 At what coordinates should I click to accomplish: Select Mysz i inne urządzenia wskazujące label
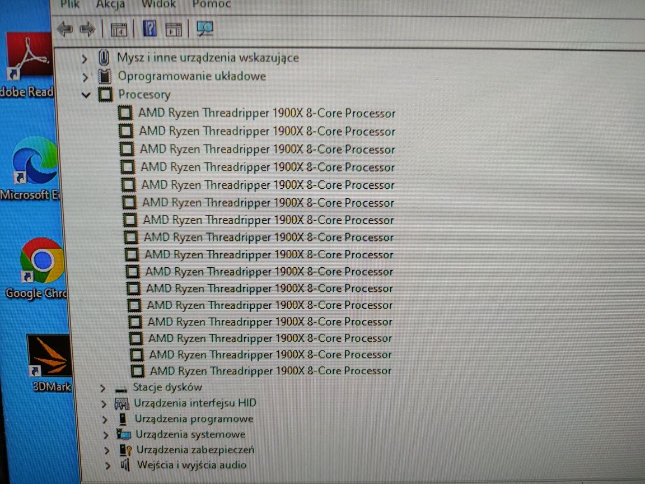208,58
